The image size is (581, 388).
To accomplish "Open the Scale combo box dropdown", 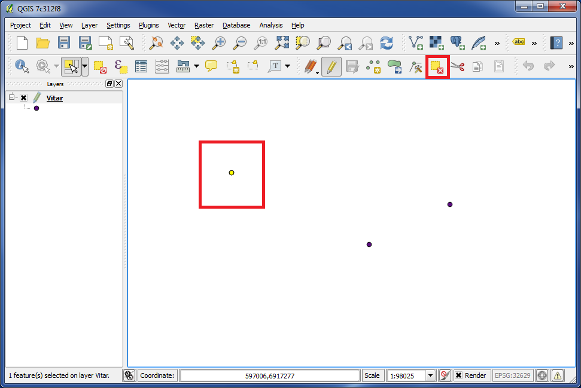I will click(x=430, y=375).
